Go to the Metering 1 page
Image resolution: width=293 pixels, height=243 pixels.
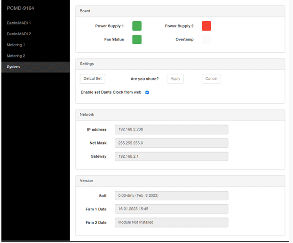(16, 45)
